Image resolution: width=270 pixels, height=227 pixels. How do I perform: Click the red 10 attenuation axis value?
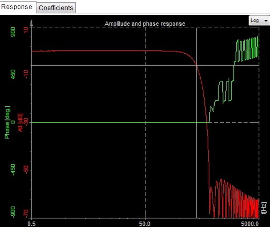point(26,30)
